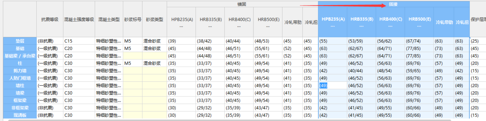Select the 现浇板 row header
This screenshot has height=121, width=486.
[20, 115]
